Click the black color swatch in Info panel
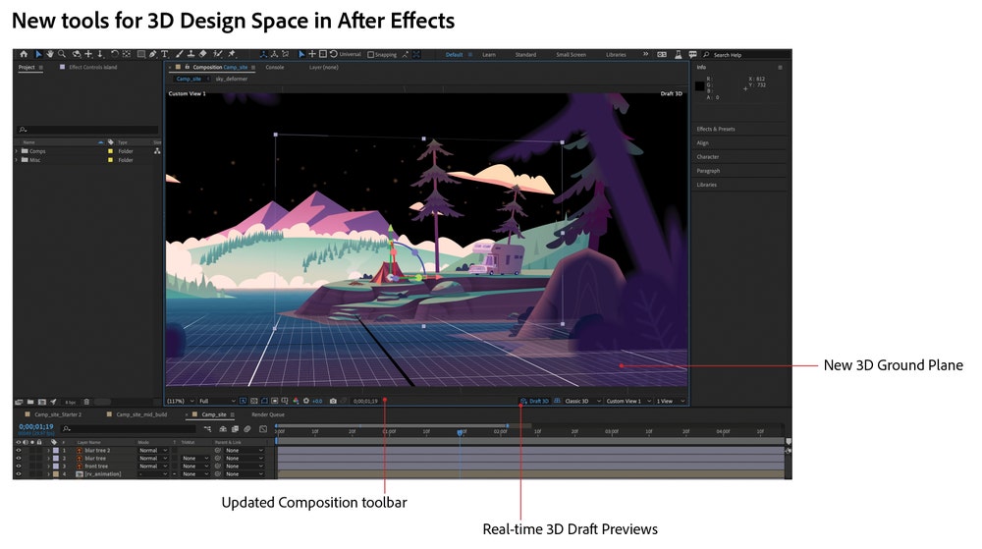The height and width of the screenshot is (549, 982). [x=700, y=86]
